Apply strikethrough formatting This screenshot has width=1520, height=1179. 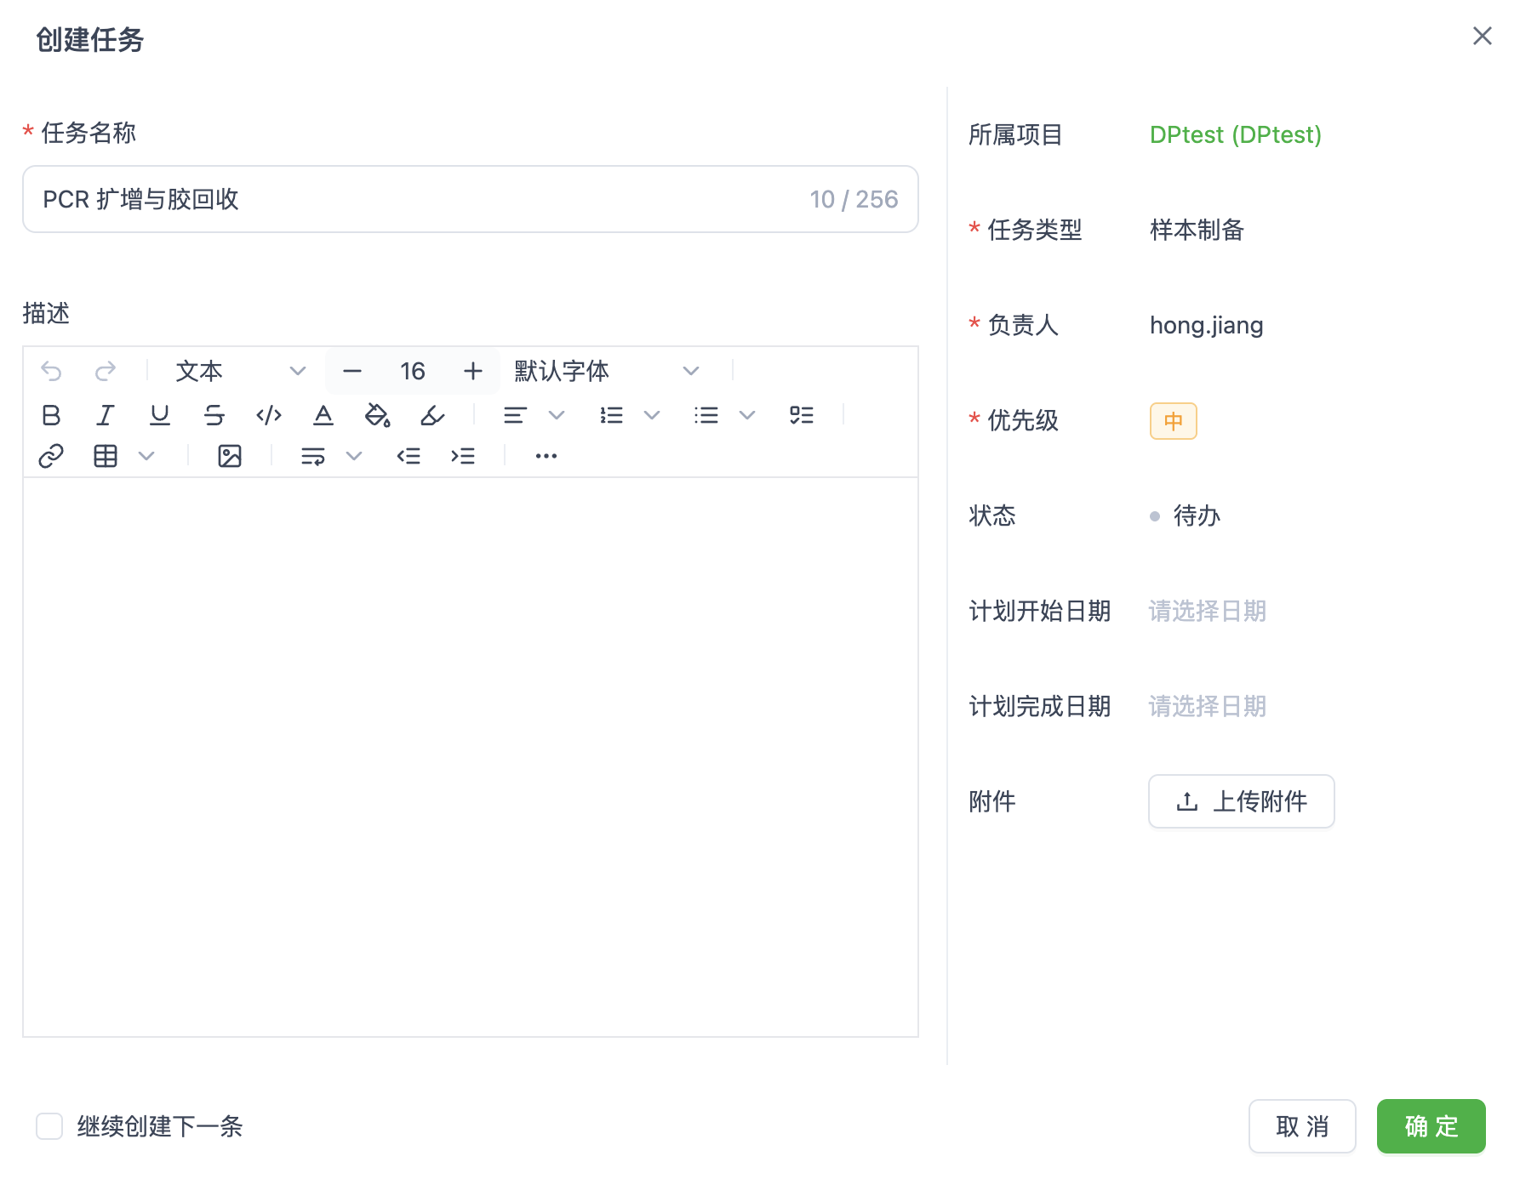click(214, 416)
